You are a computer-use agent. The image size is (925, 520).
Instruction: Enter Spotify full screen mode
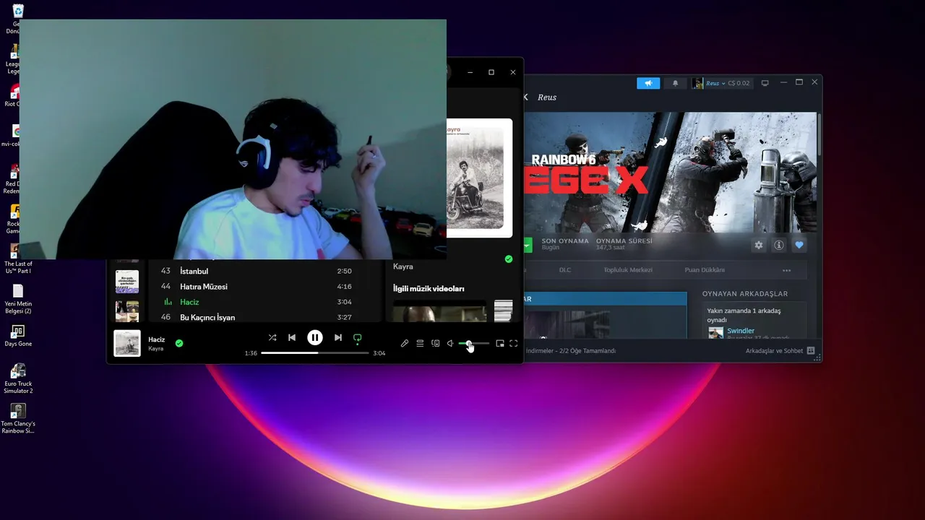click(x=514, y=344)
